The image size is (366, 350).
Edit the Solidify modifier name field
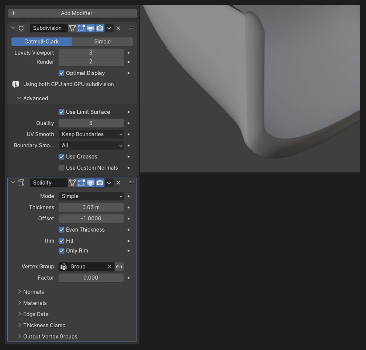coord(48,183)
